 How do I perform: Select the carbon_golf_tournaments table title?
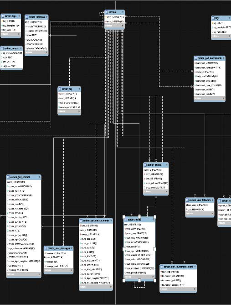coord(210,58)
